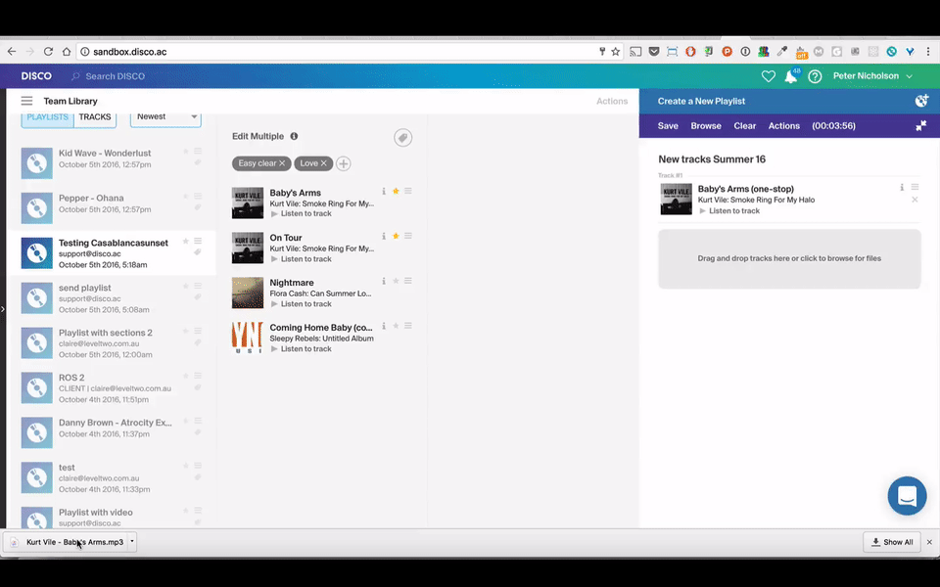Remove the Easy clear tag
The image size is (940, 587).
pos(282,163)
